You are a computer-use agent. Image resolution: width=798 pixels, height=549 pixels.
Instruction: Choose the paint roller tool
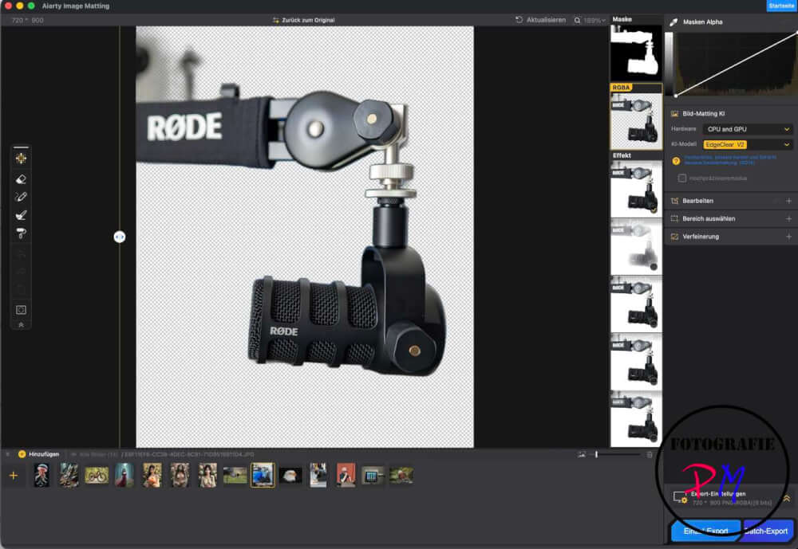point(22,233)
